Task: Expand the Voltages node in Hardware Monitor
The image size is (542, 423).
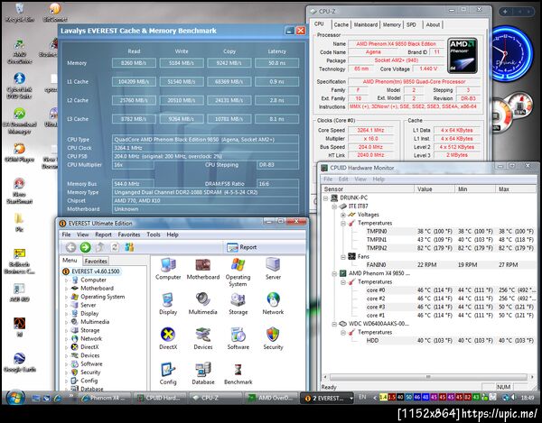Action: [x=343, y=215]
